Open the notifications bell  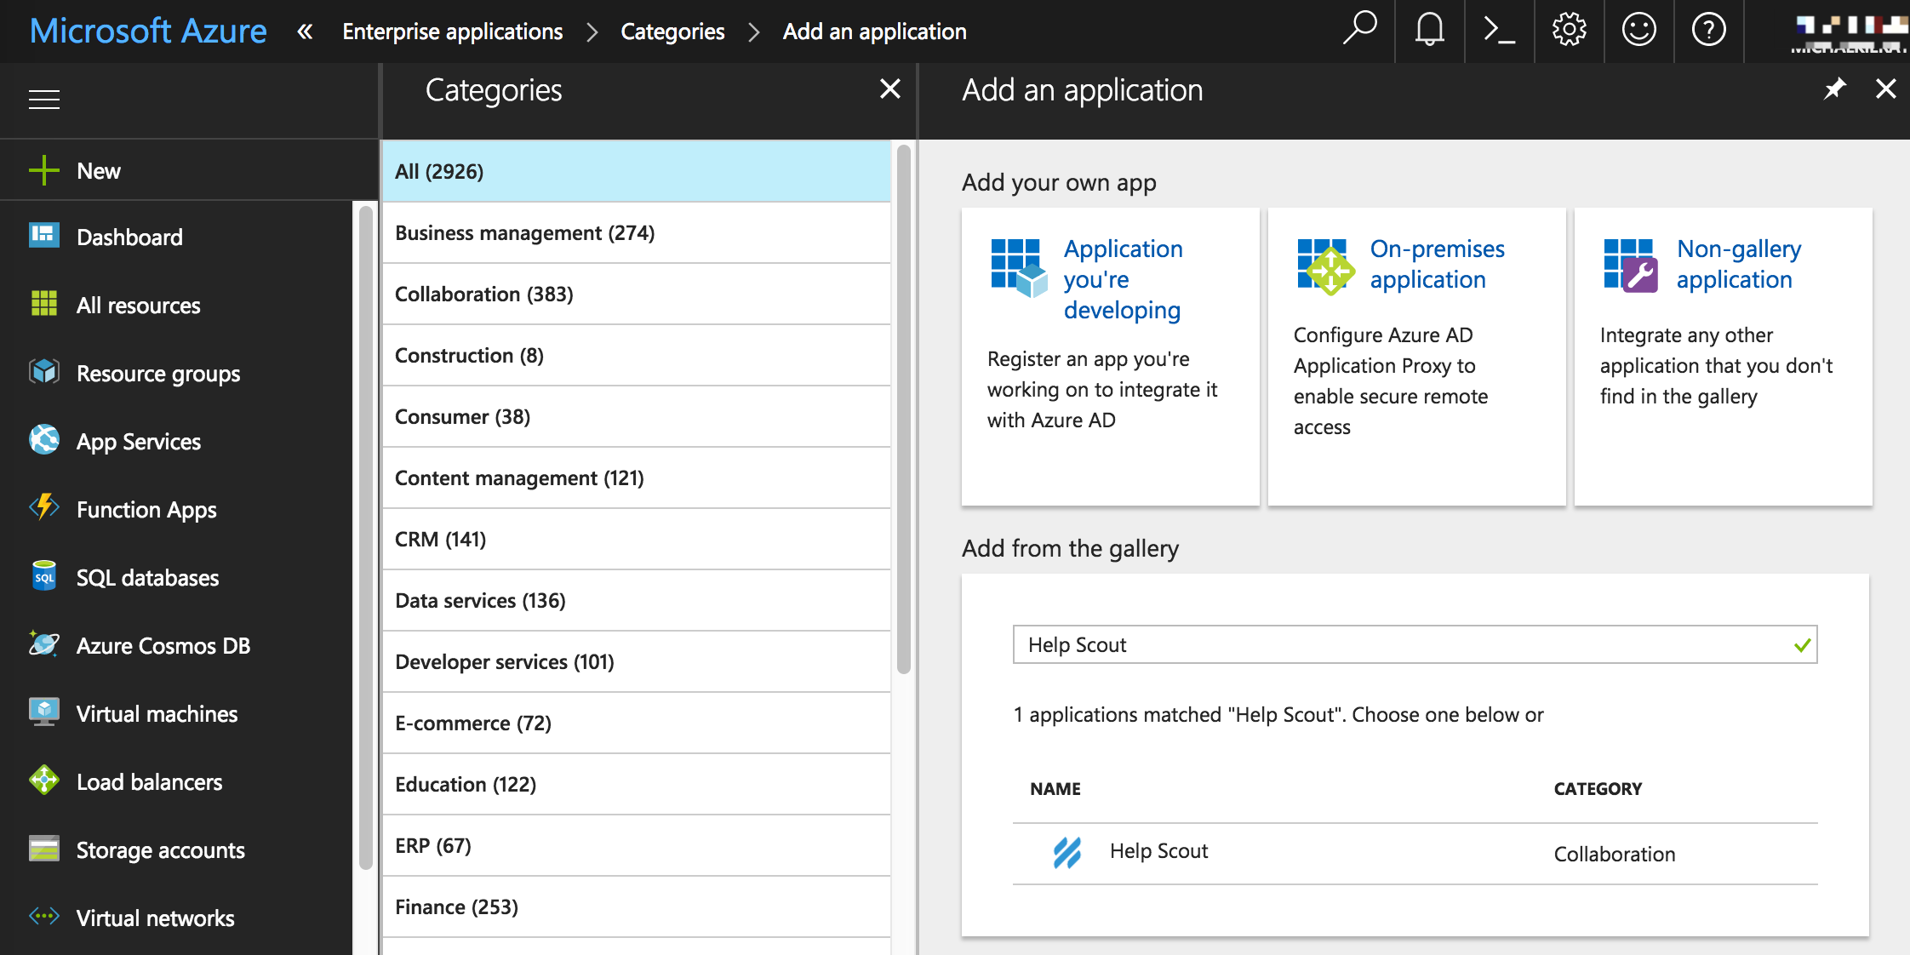[1429, 31]
